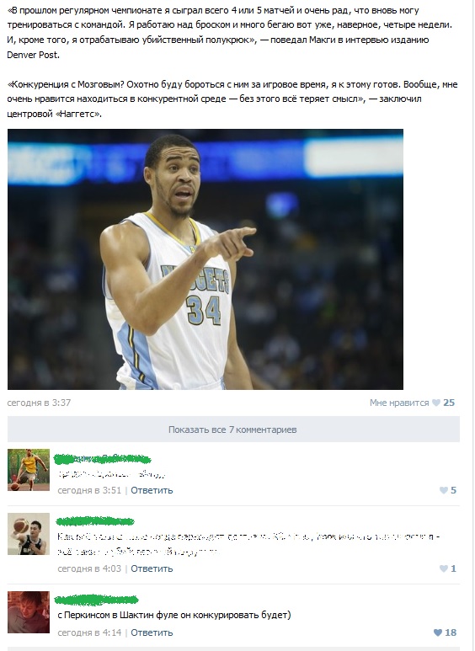Viewport: 475px width, 651px height.
Task: Open avatar of player in yellow jersey
Action: coord(29,470)
